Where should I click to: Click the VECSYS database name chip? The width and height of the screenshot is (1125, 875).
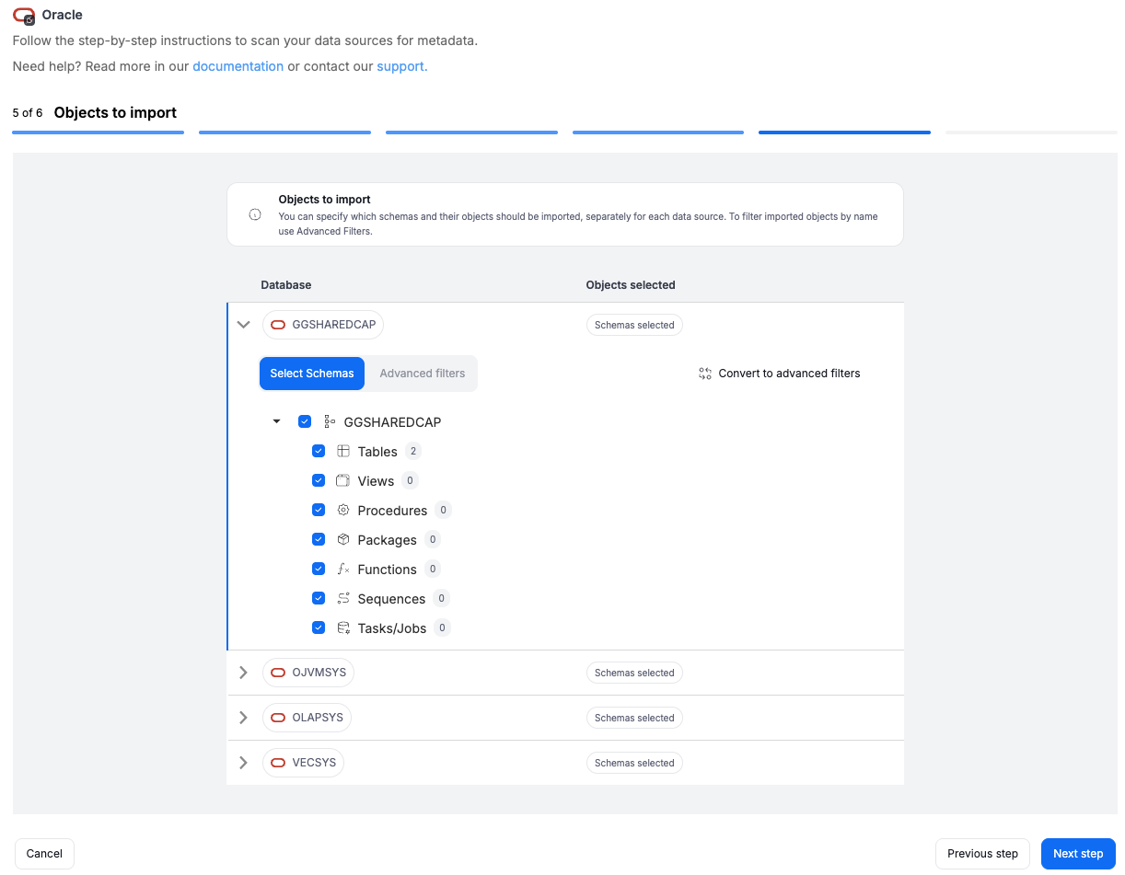[x=303, y=763]
